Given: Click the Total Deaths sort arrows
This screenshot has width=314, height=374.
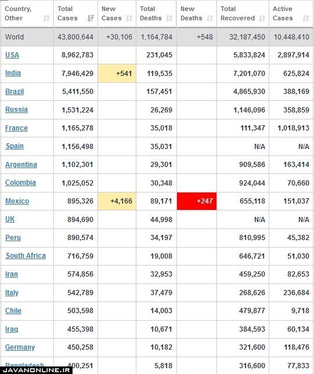Looking at the screenshot, I should [x=169, y=19].
